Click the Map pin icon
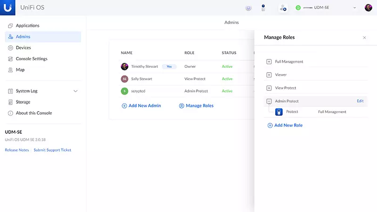The width and height of the screenshot is (377, 212). [x=10, y=70]
